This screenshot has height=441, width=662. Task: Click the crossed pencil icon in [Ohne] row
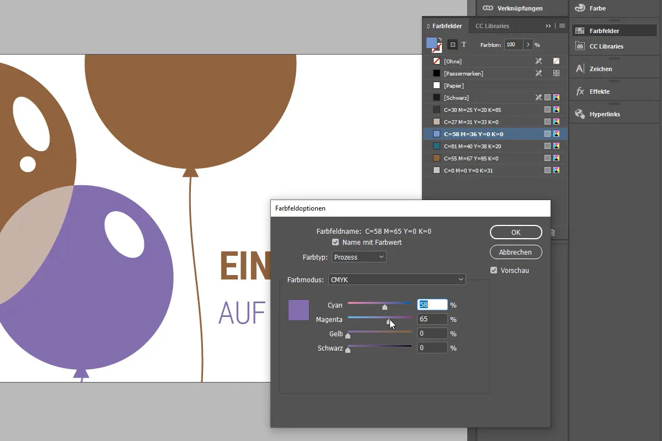tap(538, 61)
